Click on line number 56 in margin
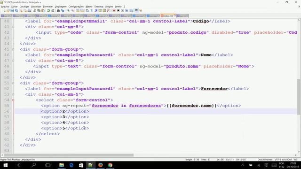This screenshot has width=301, height=169. (7, 111)
